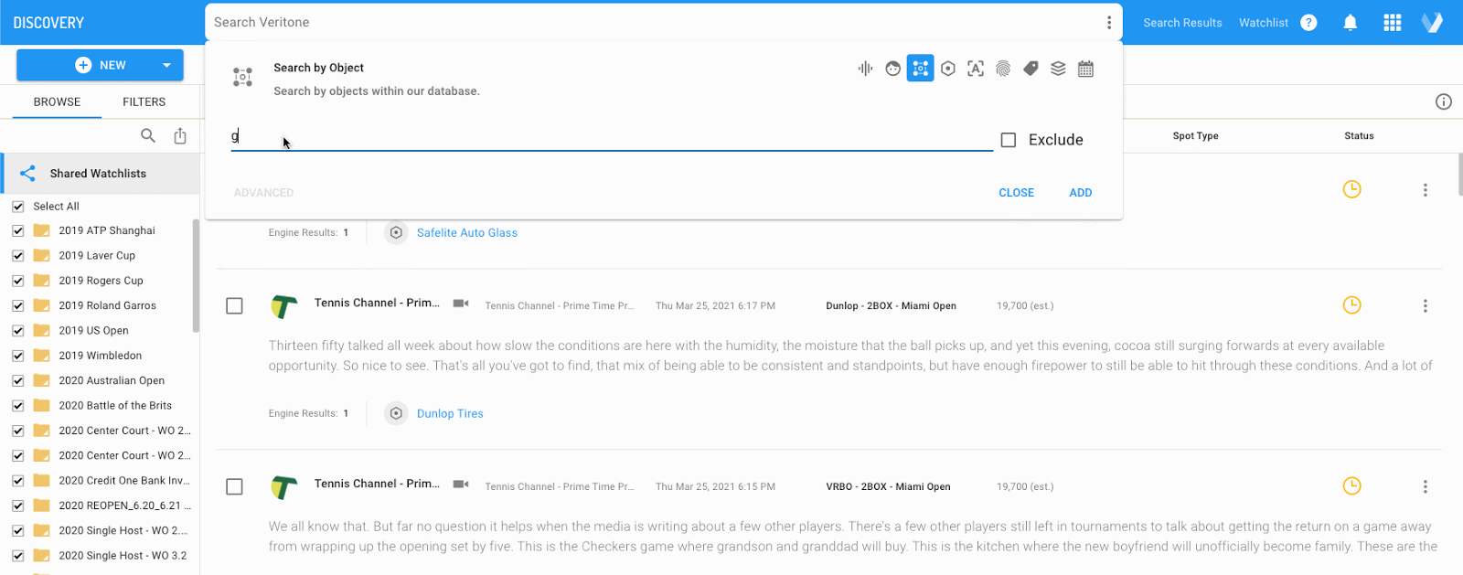Open the Dunlop Tires link
The height and width of the screenshot is (575, 1463).
450,414
